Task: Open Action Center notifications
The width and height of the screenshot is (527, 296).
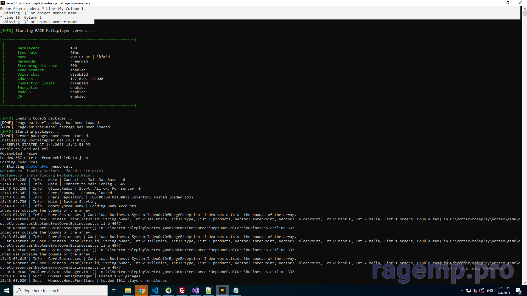Action: coord(518,291)
